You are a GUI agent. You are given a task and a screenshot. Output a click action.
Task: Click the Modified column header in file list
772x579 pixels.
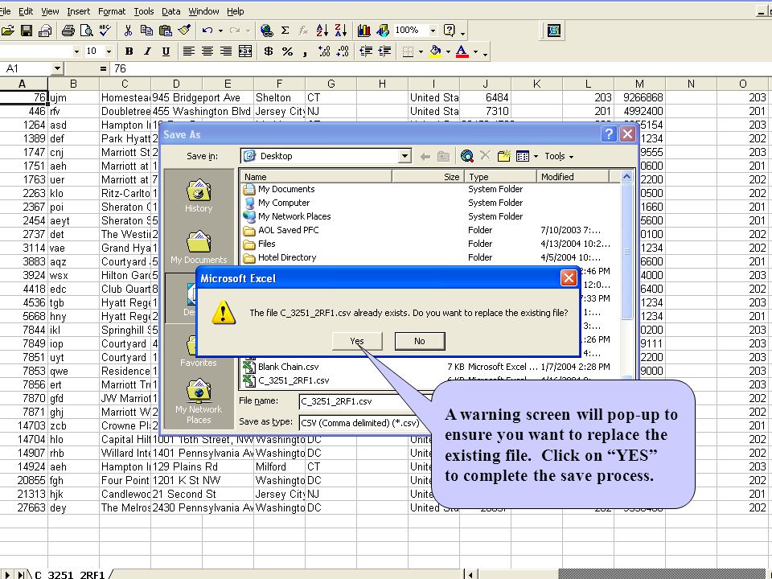573,177
